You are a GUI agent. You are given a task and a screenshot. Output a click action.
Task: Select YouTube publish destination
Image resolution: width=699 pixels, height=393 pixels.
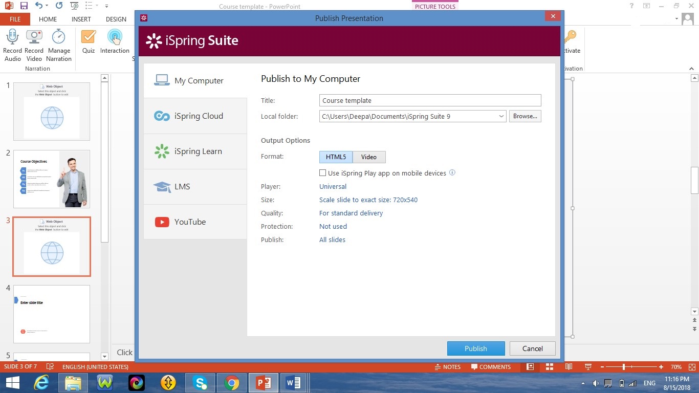(x=195, y=222)
